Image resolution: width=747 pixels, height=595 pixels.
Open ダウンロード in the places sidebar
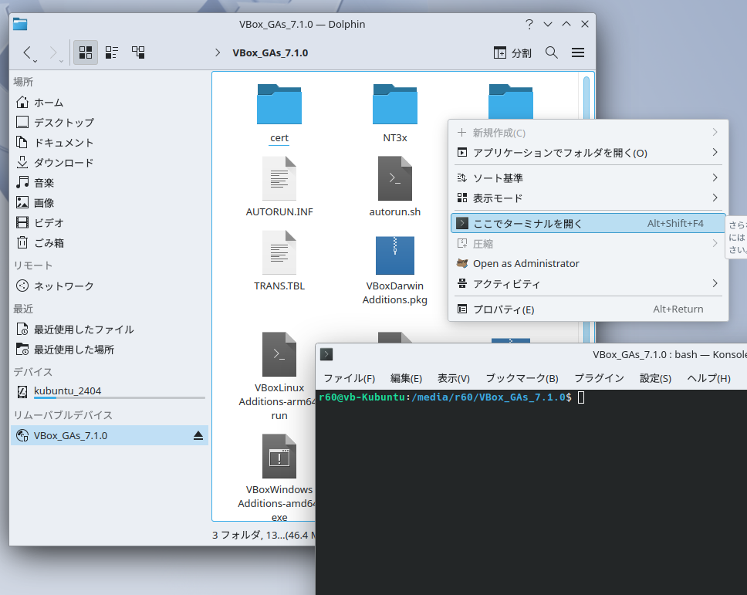click(63, 163)
